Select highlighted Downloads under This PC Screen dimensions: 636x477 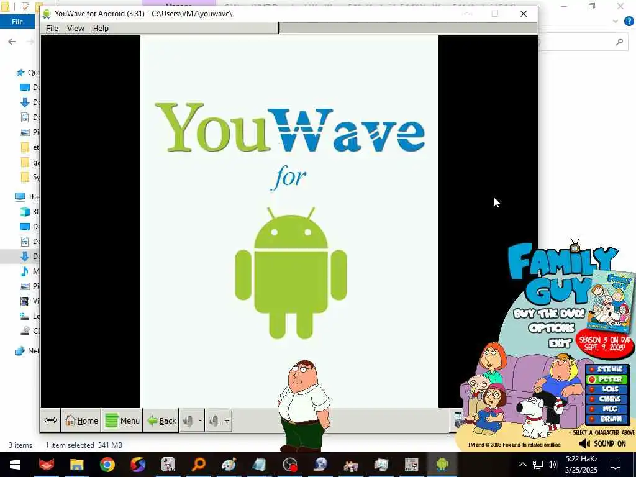[20, 257]
